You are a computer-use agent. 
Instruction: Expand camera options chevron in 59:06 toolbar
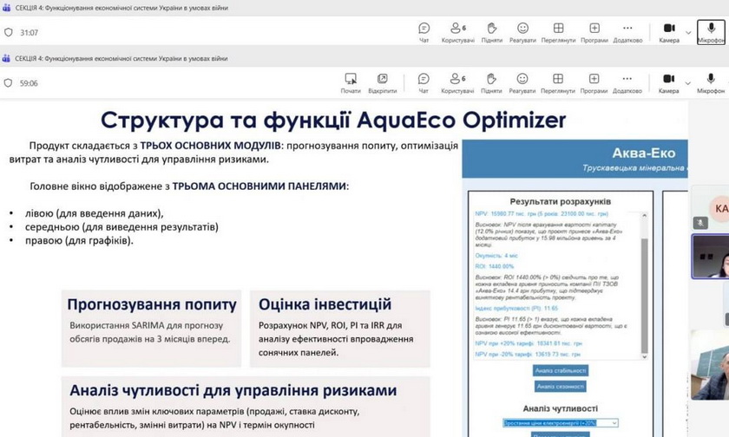688,81
